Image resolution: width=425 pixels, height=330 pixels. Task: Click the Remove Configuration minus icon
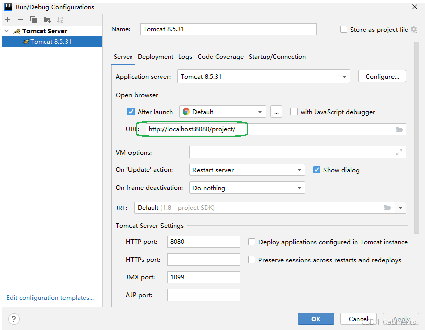20,20
